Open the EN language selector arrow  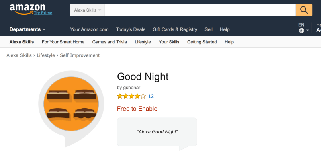[307, 31]
